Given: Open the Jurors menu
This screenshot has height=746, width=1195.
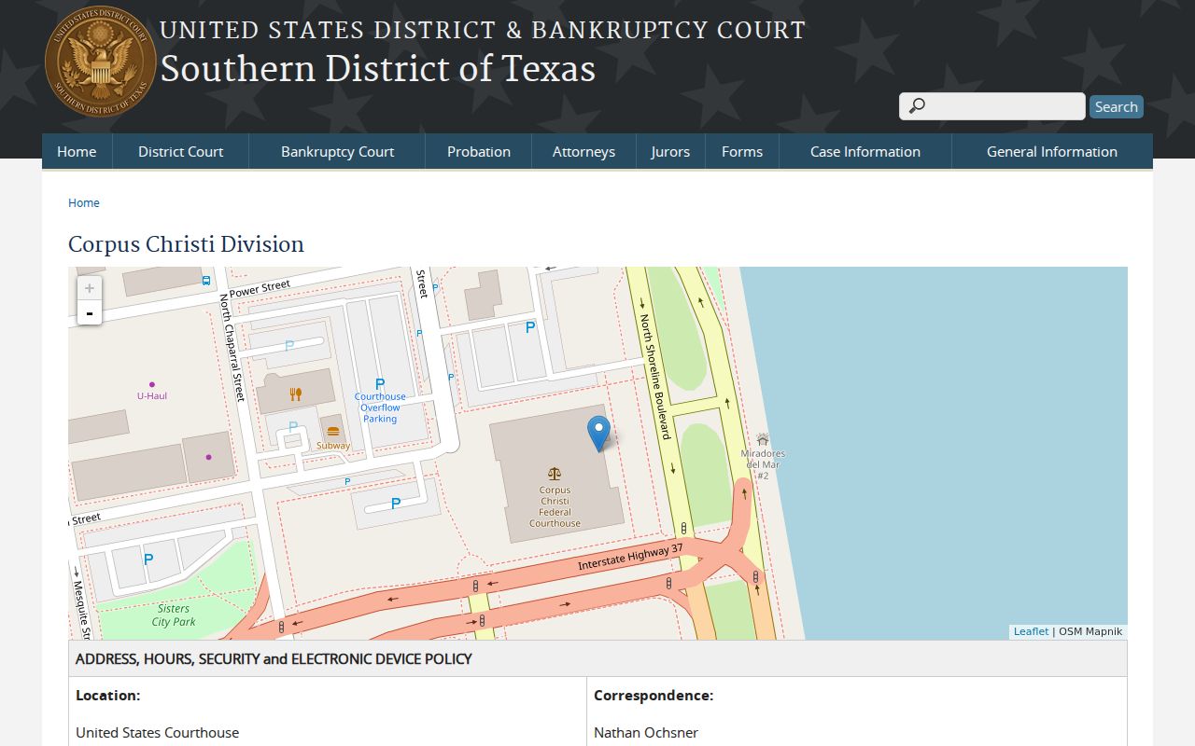Looking at the screenshot, I should click(x=670, y=151).
